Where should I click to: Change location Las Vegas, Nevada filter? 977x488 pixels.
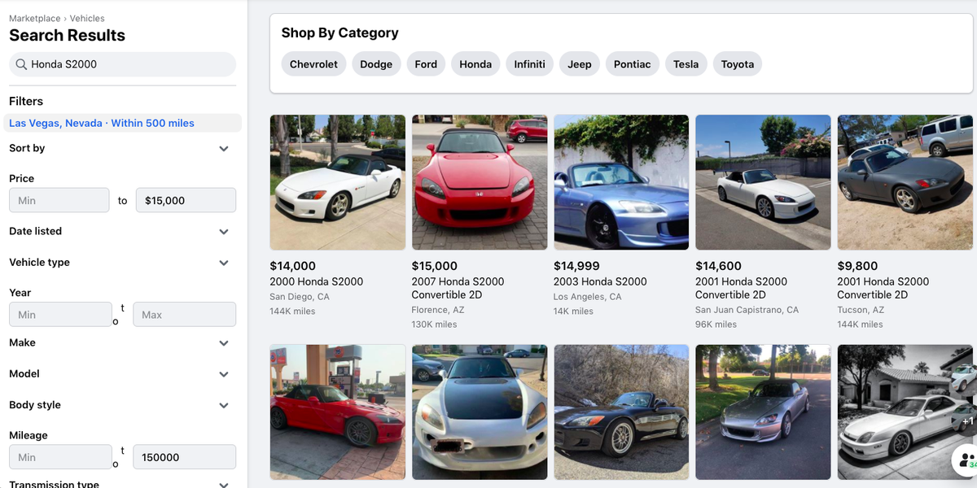pos(102,123)
